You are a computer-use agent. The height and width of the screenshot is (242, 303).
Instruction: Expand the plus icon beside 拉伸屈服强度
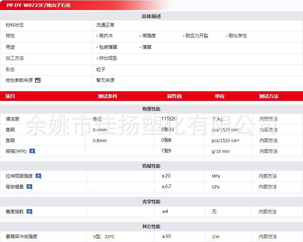coord(38,176)
